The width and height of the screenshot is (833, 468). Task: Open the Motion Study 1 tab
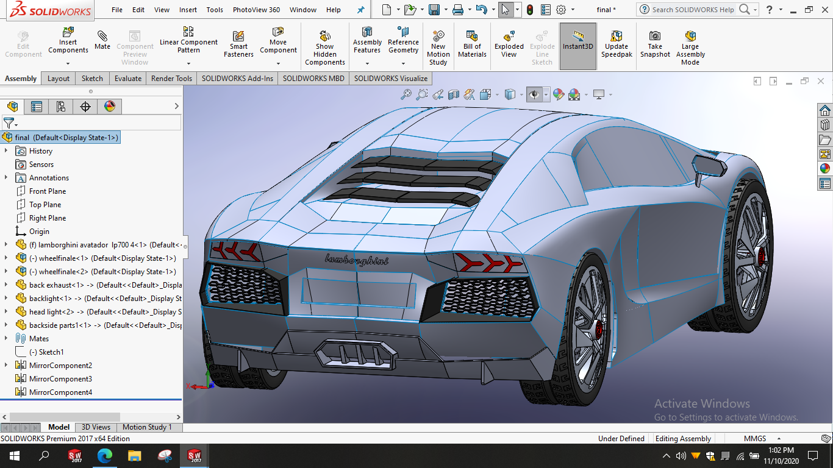click(147, 427)
